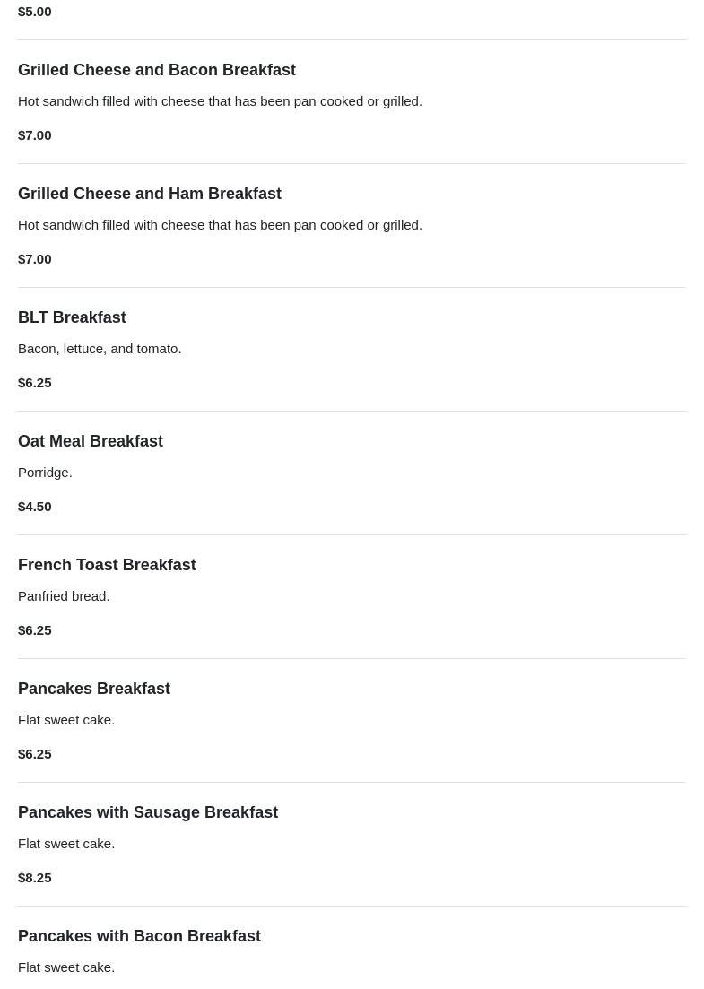704x989 pixels.
Task: Open Pancakes Breakfast item
Action: 94,689
